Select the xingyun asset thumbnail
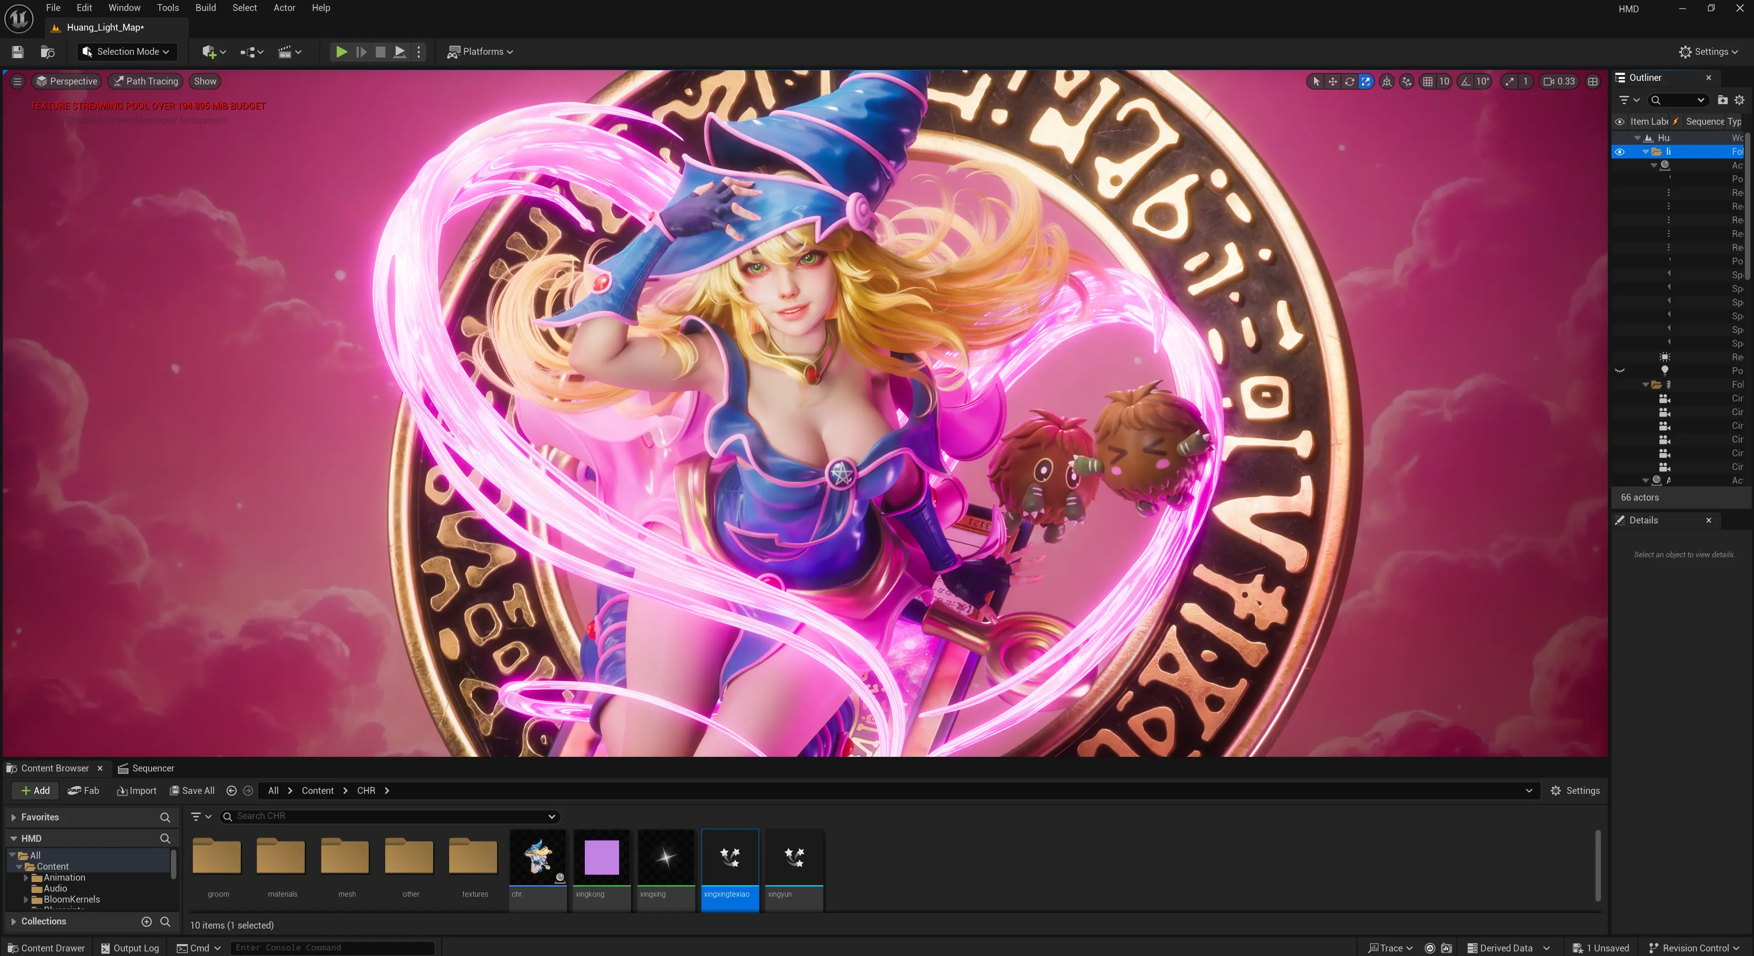The image size is (1754, 956). (x=795, y=870)
